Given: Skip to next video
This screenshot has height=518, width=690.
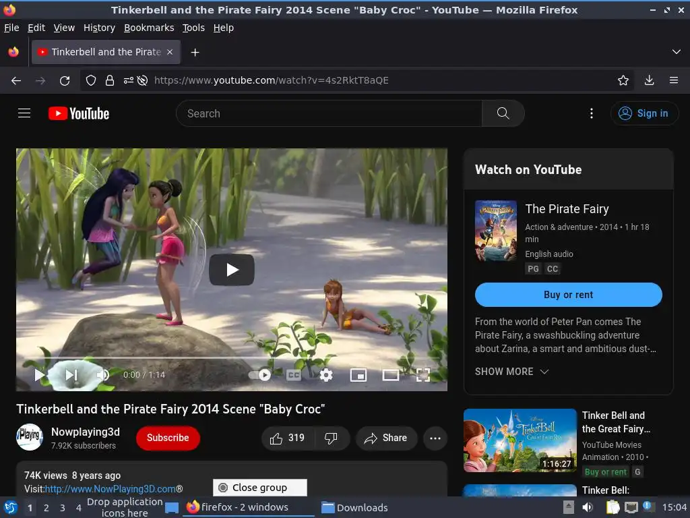Looking at the screenshot, I should (x=71, y=375).
